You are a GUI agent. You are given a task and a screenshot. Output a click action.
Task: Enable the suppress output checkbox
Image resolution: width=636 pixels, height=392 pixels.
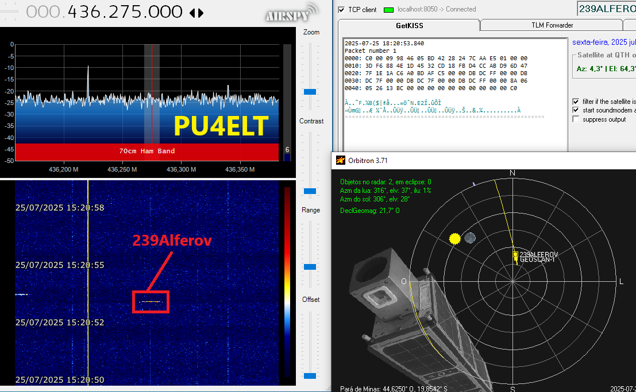pos(576,119)
